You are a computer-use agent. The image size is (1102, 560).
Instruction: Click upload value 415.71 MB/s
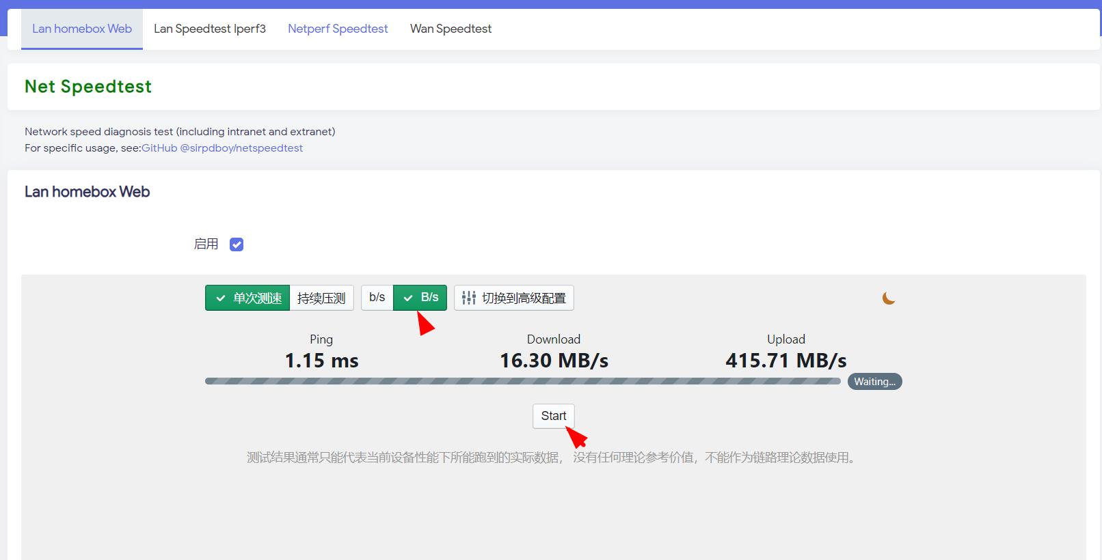786,361
